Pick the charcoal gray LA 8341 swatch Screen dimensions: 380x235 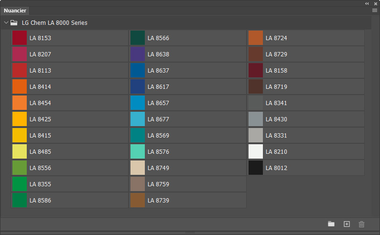(256, 103)
